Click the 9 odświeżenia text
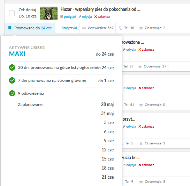Image resolution: width=190 pixels, height=186 pixels. point(31,93)
